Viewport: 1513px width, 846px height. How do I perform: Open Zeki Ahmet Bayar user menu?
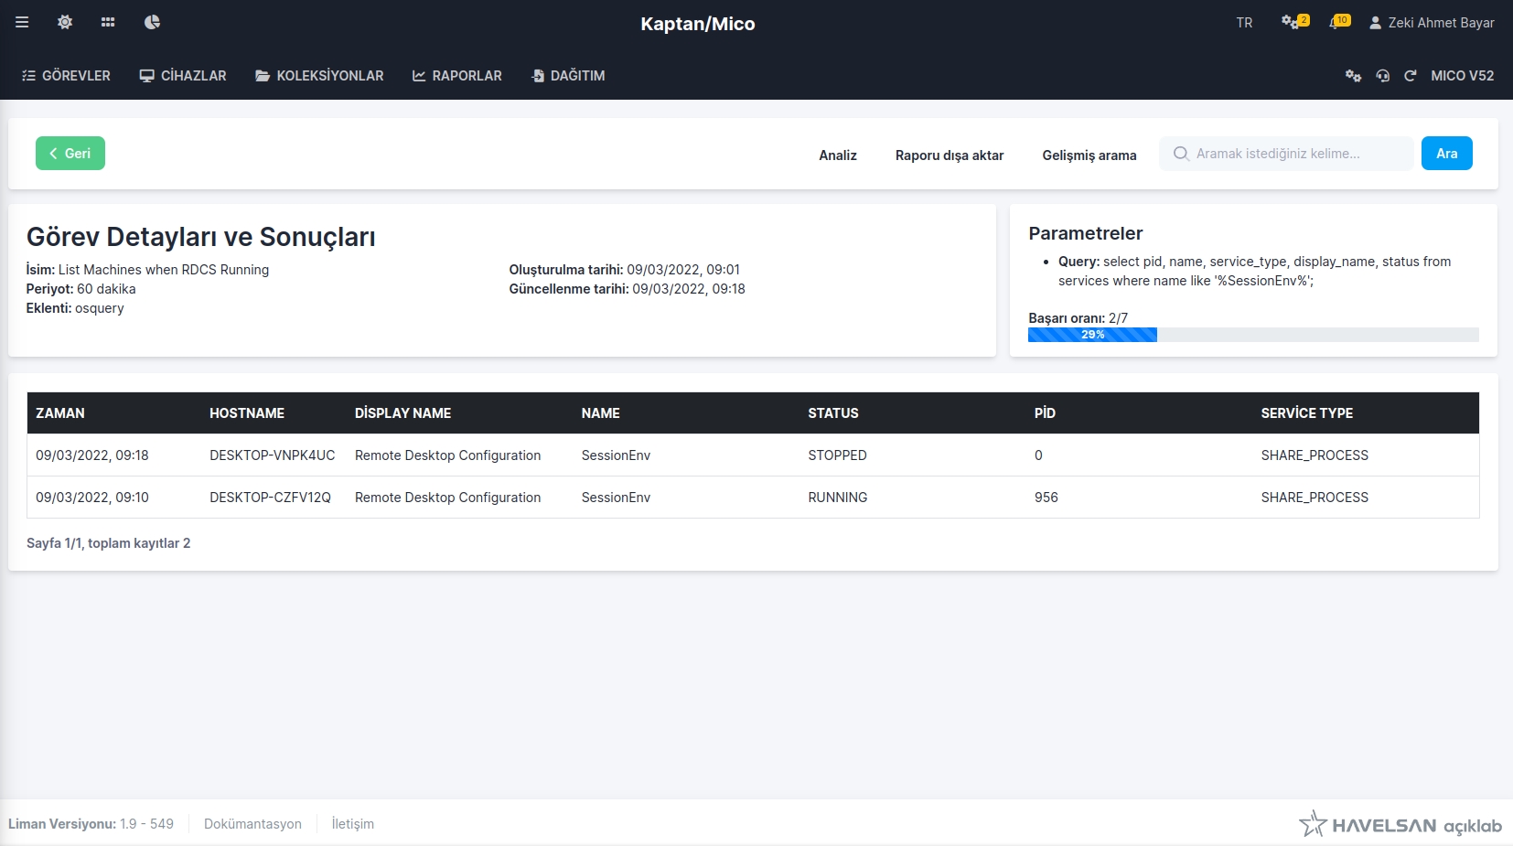tap(1432, 23)
